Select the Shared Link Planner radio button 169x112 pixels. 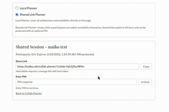17,15
